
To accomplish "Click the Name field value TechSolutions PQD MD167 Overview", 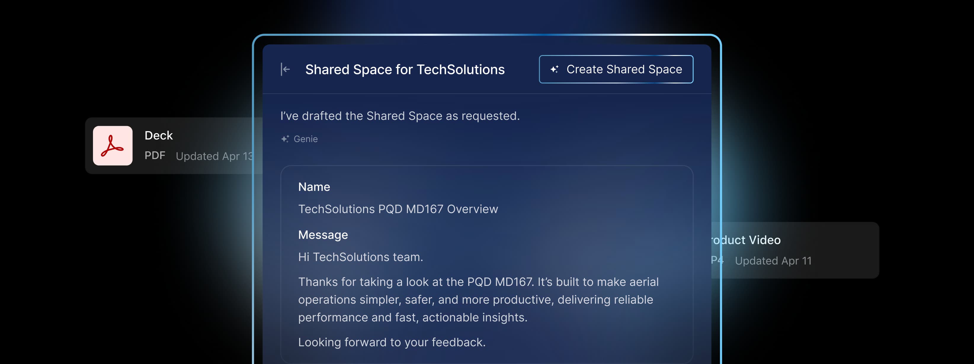I will [x=398, y=209].
